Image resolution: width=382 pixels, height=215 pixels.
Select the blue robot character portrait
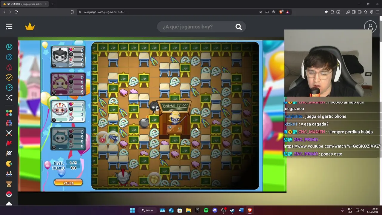pyautogui.click(x=68, y=139)
